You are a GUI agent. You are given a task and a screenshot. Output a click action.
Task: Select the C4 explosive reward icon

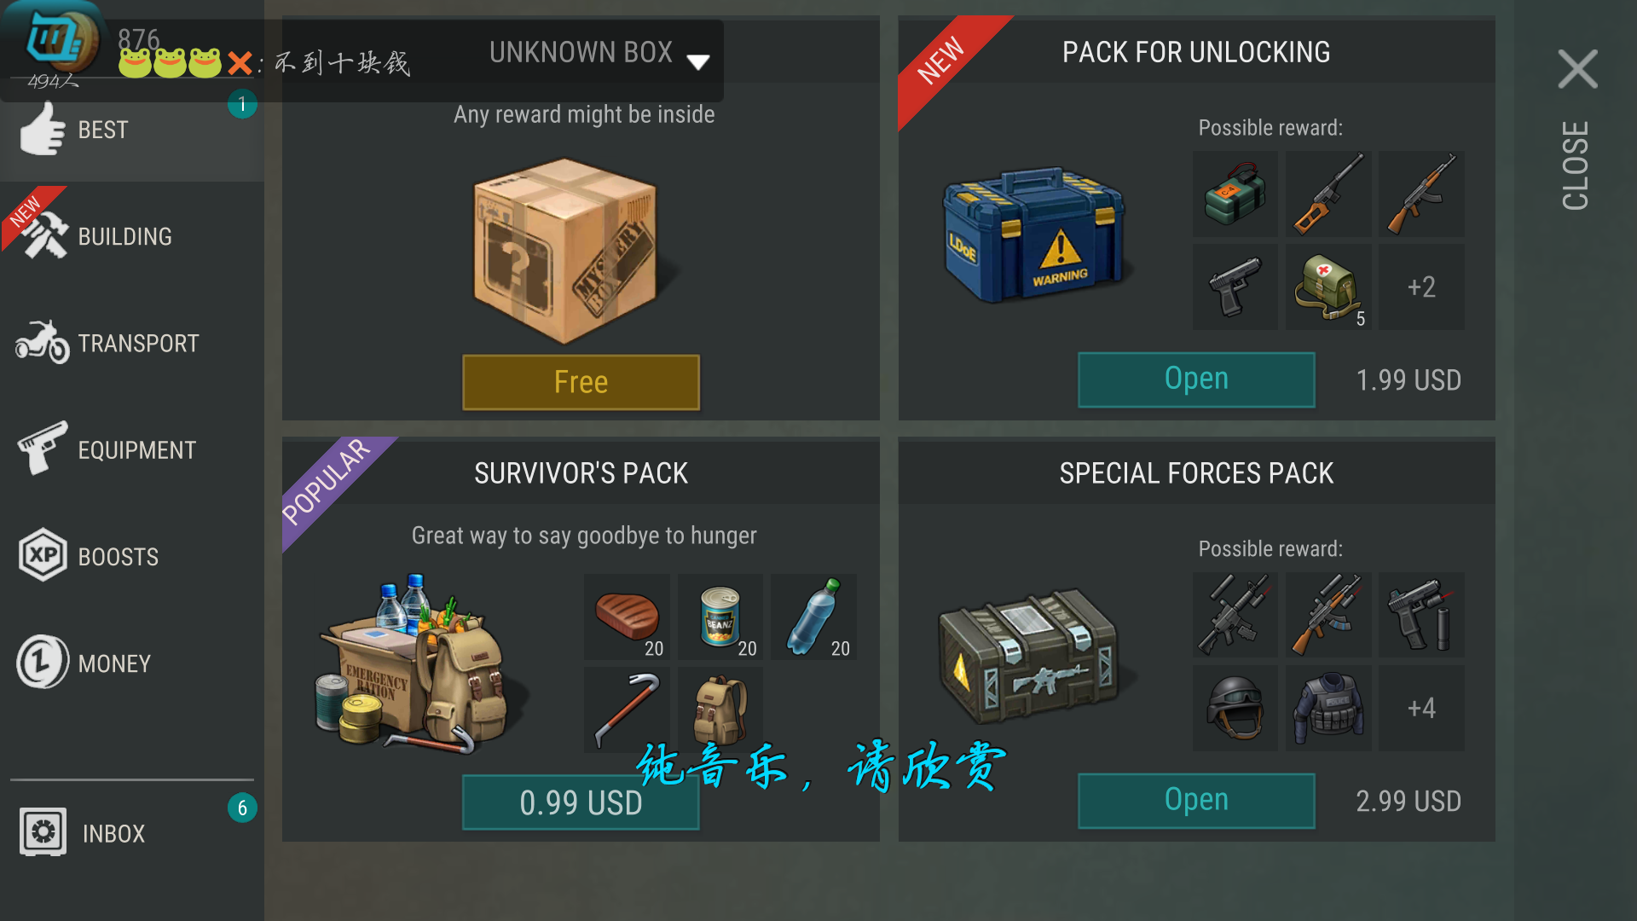coord(1235,194)
